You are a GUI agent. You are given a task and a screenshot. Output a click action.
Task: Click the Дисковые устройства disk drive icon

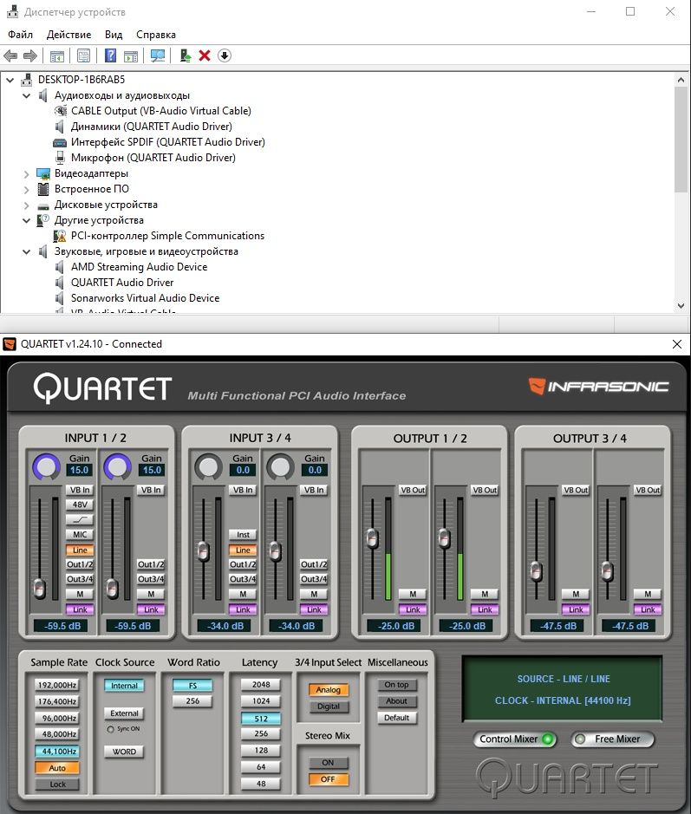pos(43,205)
